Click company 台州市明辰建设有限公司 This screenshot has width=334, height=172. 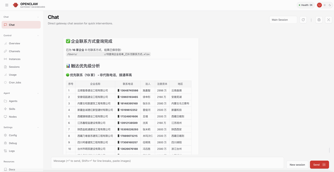click(x=91, y=149)
